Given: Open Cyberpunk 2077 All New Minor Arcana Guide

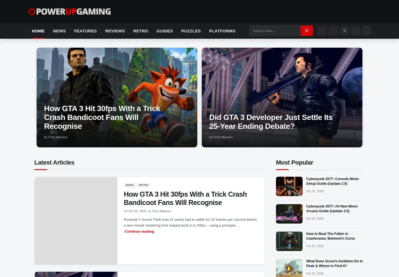Looking at the screenshot, I should 332,209.
